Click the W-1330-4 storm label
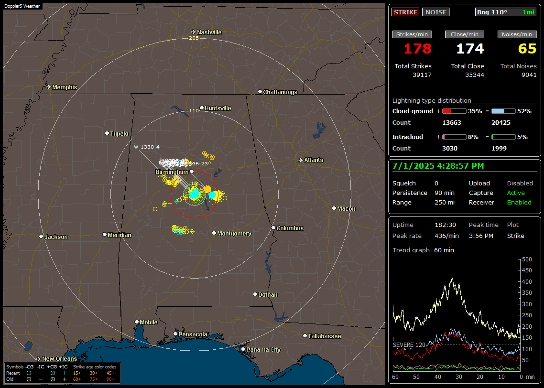Image resolution: width=544 pixels, height=388 pixels. pyautogui.click(x=147, y=147)
